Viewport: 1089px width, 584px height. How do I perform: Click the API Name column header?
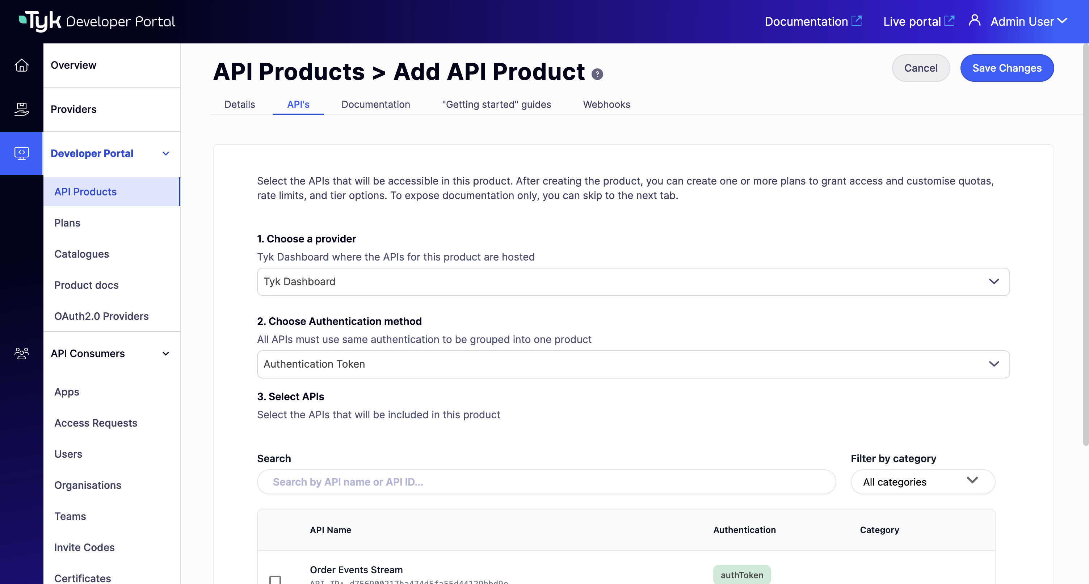click(330, 530)
